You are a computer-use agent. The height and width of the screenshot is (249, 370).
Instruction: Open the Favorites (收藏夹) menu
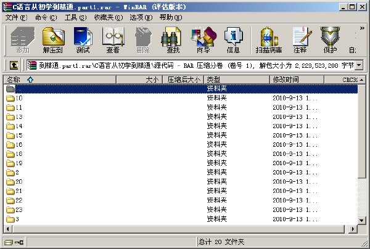coord(109,17)
